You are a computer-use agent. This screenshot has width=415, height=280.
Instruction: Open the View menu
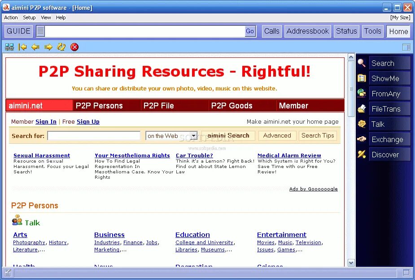(46, 17)
